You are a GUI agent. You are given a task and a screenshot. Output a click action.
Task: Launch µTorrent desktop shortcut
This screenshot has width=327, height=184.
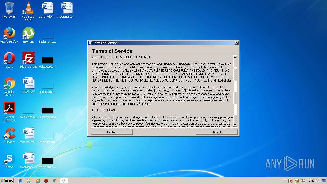(x=28, y=35)
